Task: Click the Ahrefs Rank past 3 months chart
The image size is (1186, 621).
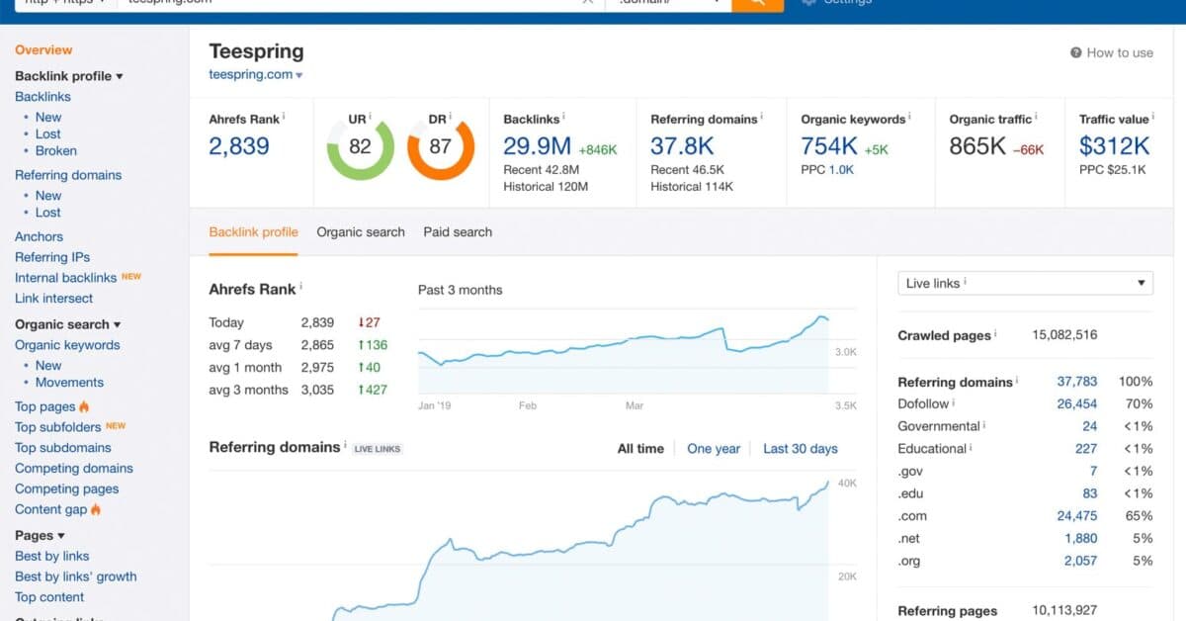Action: tap(624, 351)
